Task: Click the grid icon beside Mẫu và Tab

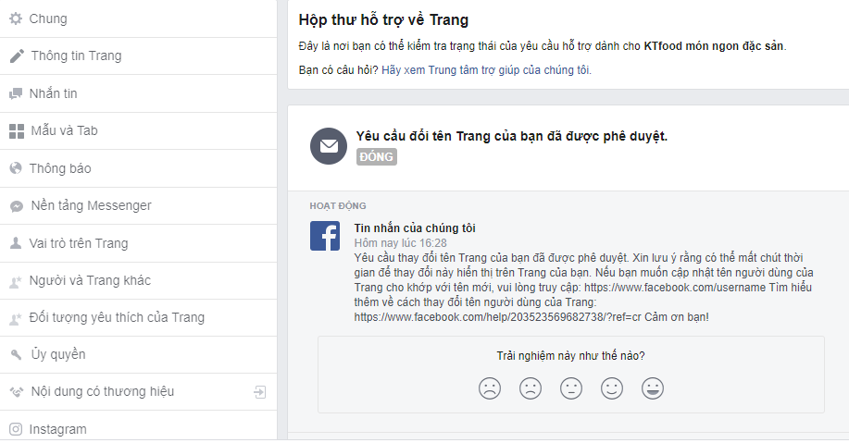Action: 17,131
